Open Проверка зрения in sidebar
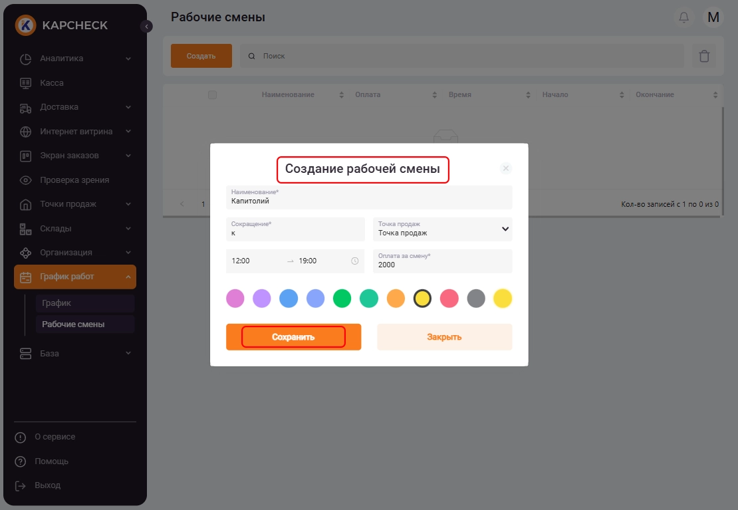This screenshot has width=738, height=510. point(74,180)
